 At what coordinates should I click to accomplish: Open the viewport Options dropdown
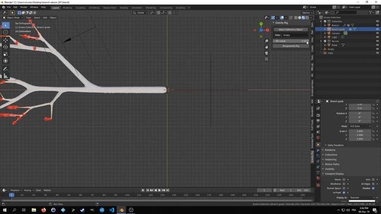(307, 12)
